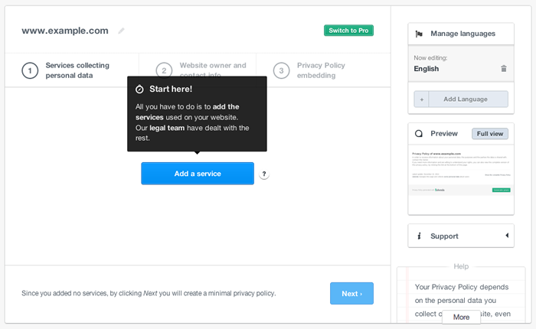Click the Preview magnifier icon

[x=419, y=134]
